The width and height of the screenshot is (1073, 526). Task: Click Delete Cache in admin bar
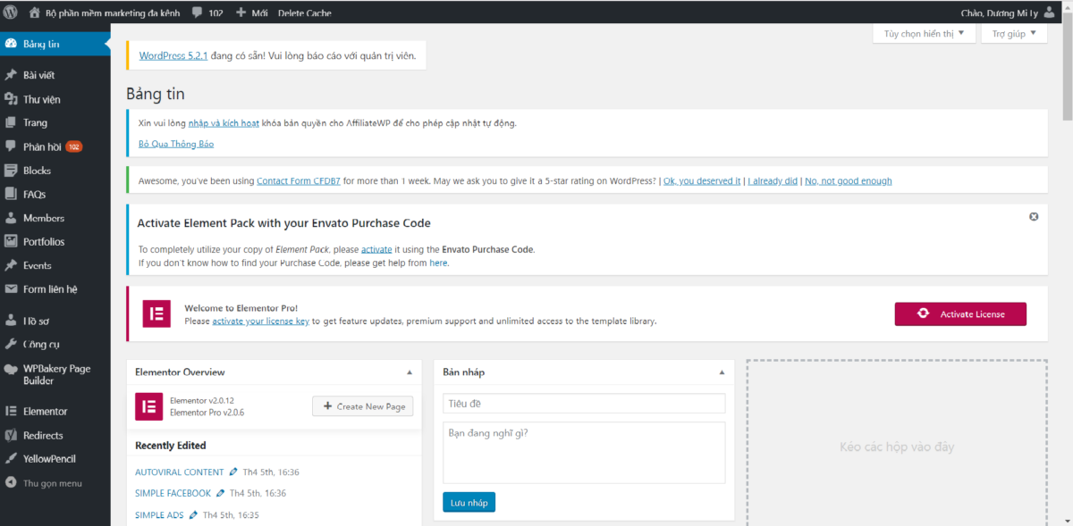(x=304, y=13)
